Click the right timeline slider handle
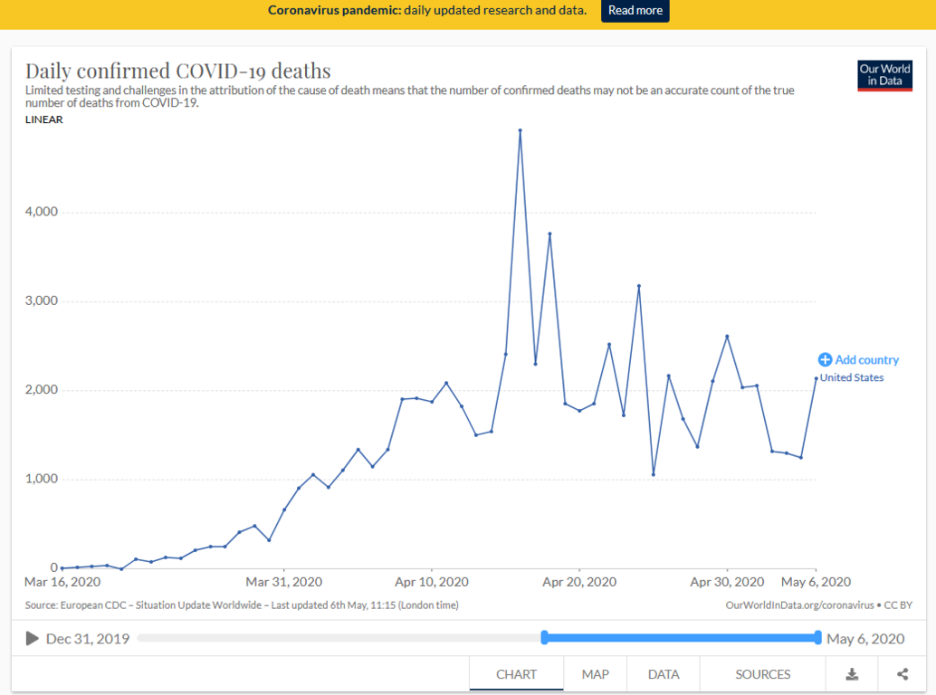 coord(817,638)
